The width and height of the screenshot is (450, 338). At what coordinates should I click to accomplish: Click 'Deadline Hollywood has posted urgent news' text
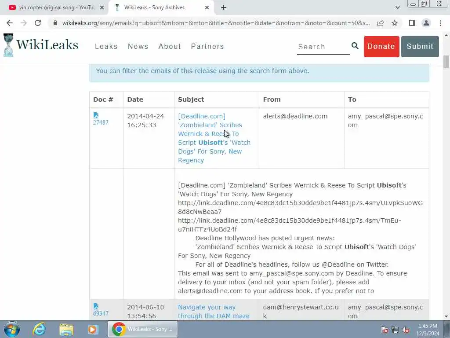click(x=265, y=238)
